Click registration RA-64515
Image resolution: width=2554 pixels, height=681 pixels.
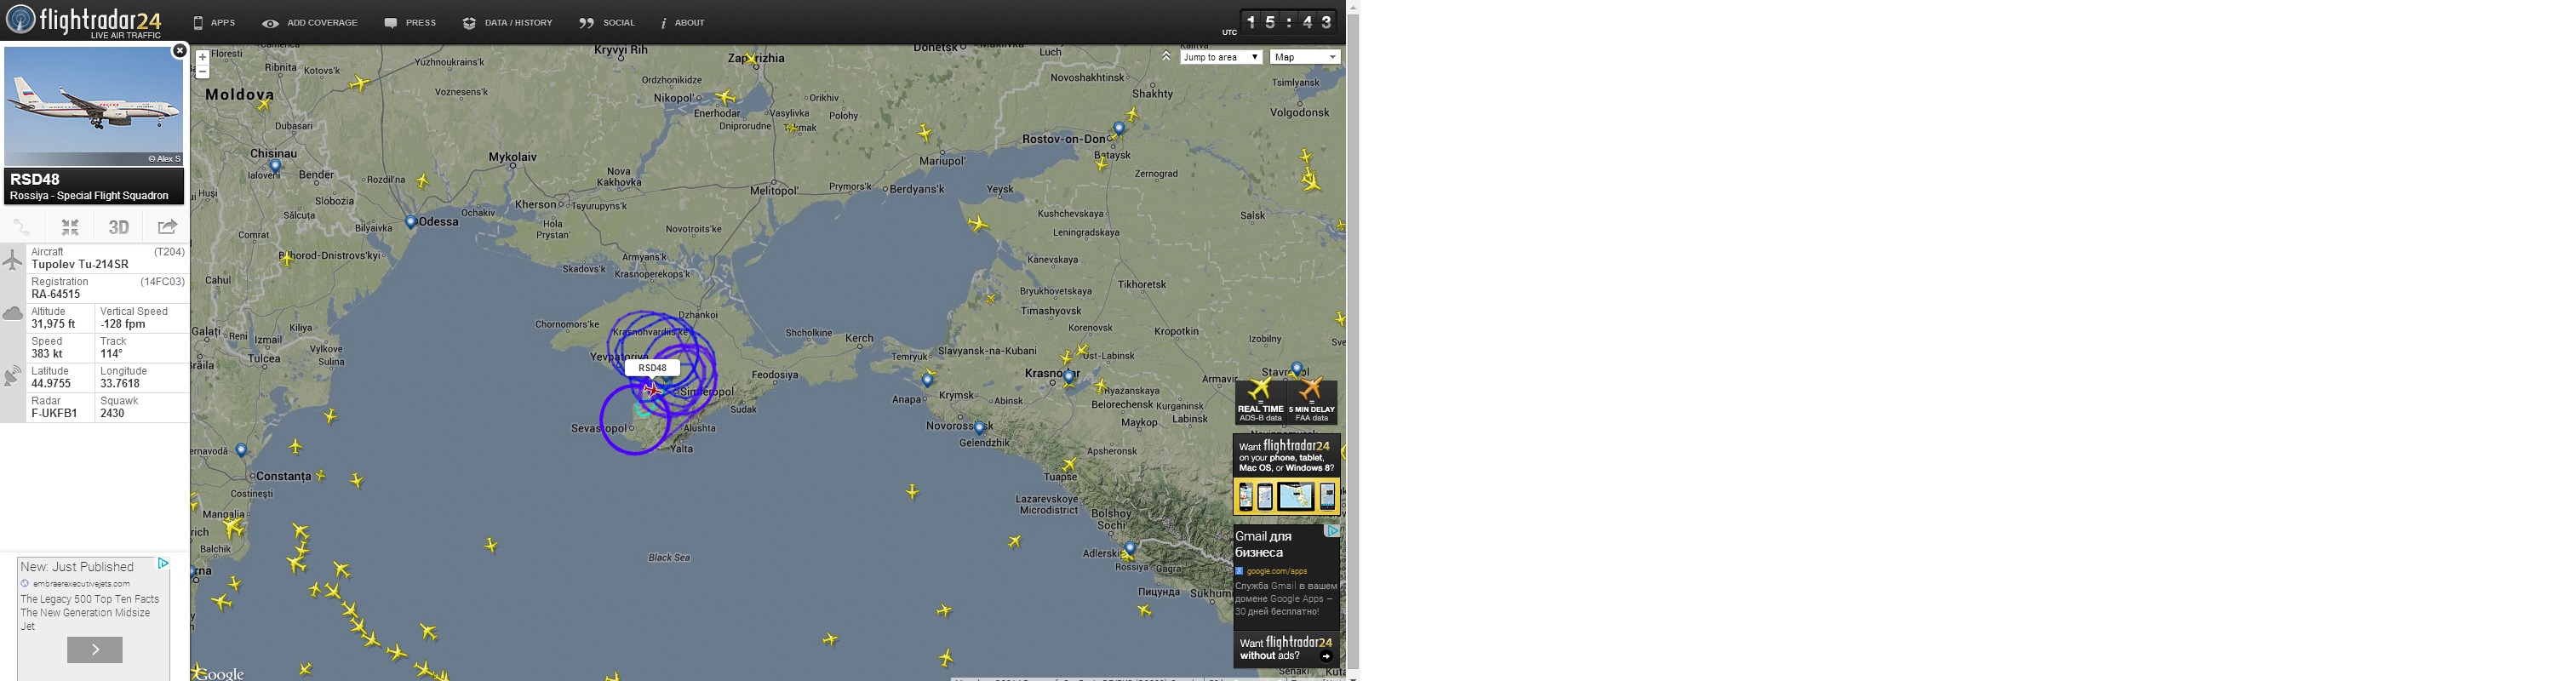click(x=56, y=295)
